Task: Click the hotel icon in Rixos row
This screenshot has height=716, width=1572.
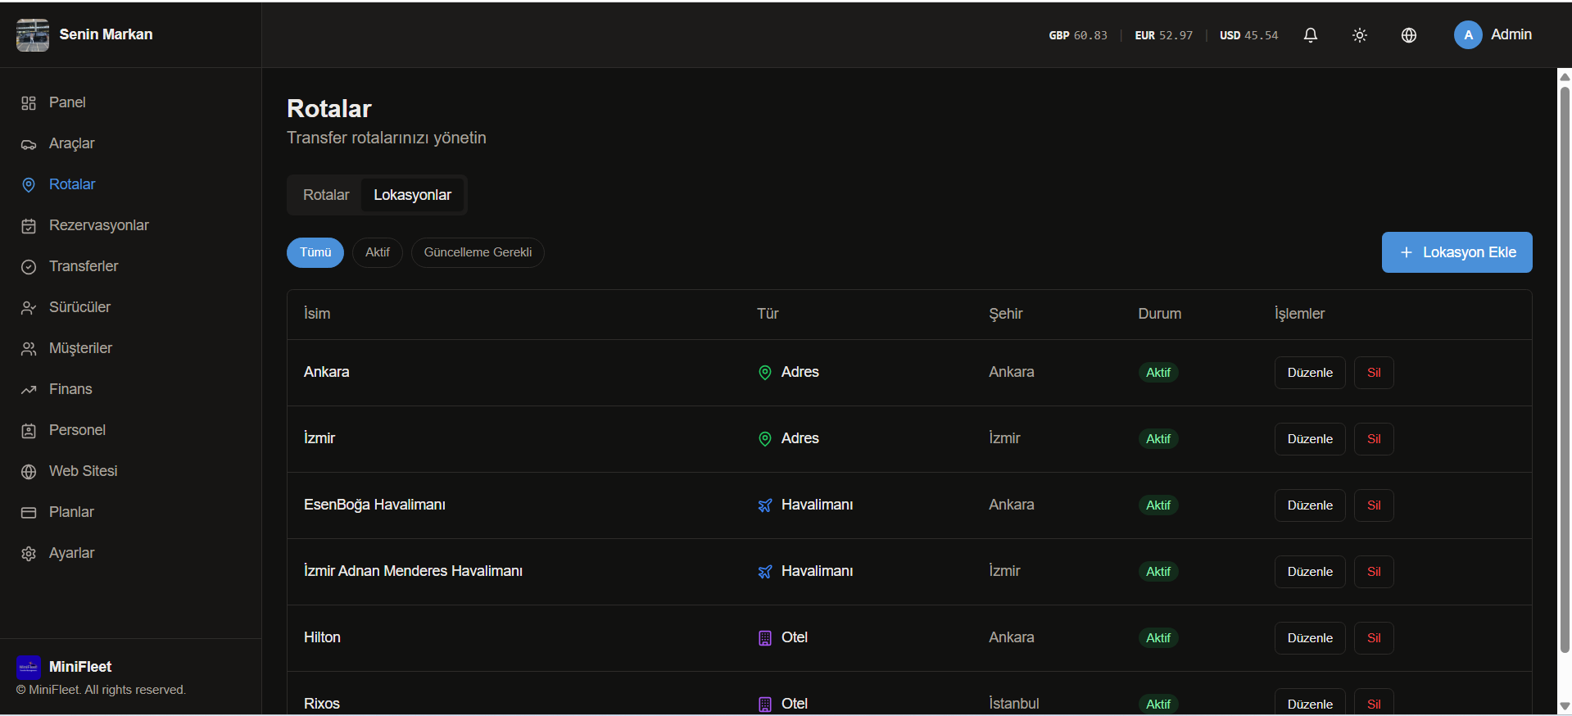Action: tap(765, 705)
